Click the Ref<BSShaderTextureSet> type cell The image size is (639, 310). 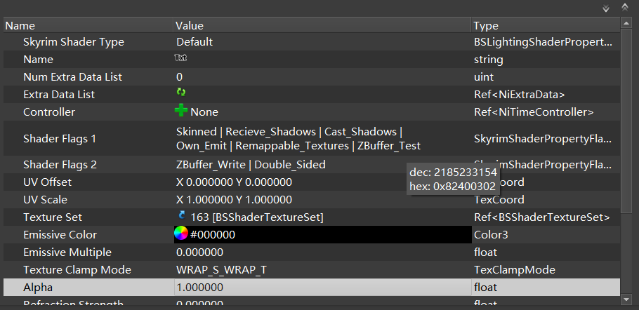pos(542,217)
